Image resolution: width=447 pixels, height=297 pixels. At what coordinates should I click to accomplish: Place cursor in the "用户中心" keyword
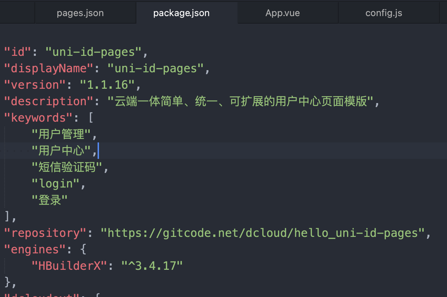point(61,151)
